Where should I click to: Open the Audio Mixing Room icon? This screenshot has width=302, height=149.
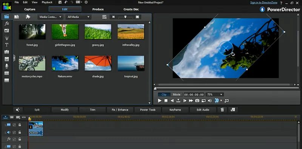tap(7, 59)
